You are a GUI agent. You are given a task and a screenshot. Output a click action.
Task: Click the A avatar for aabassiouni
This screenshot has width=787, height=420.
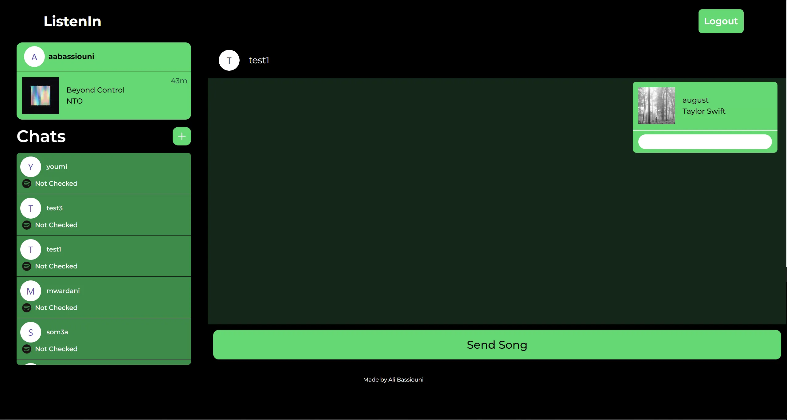click(x=34, y=57)
